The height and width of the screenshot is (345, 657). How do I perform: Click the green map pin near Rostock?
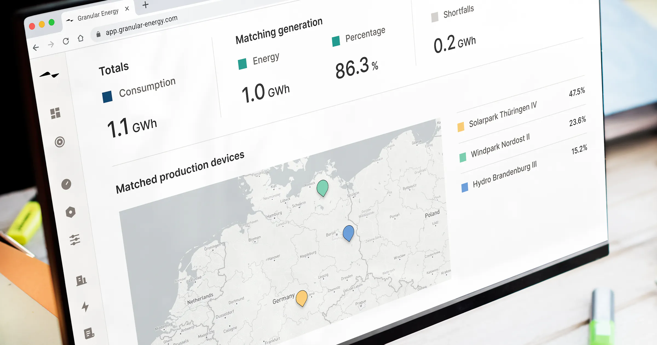[x=322, y=187]
